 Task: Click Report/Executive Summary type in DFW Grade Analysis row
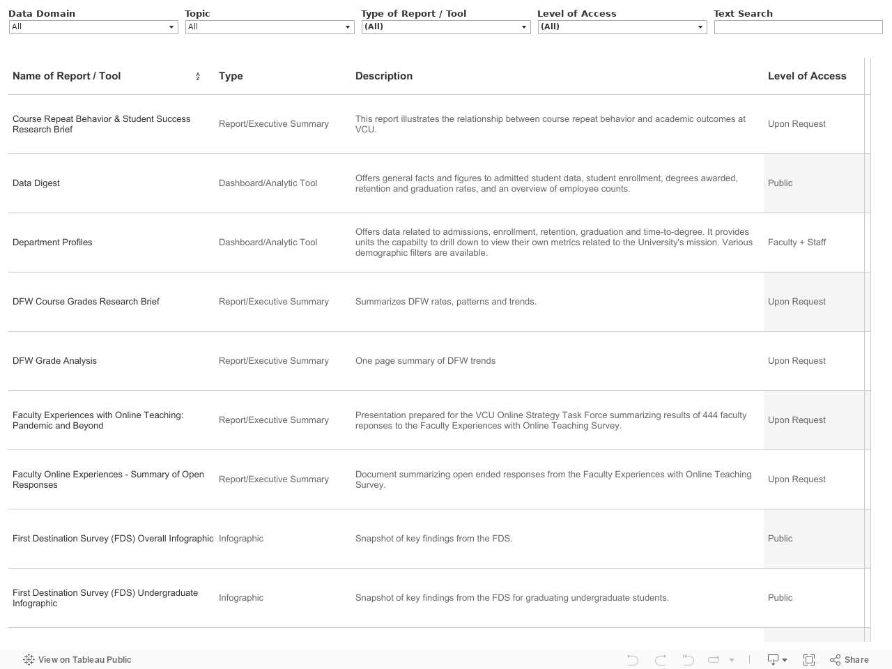coord(274,361)
